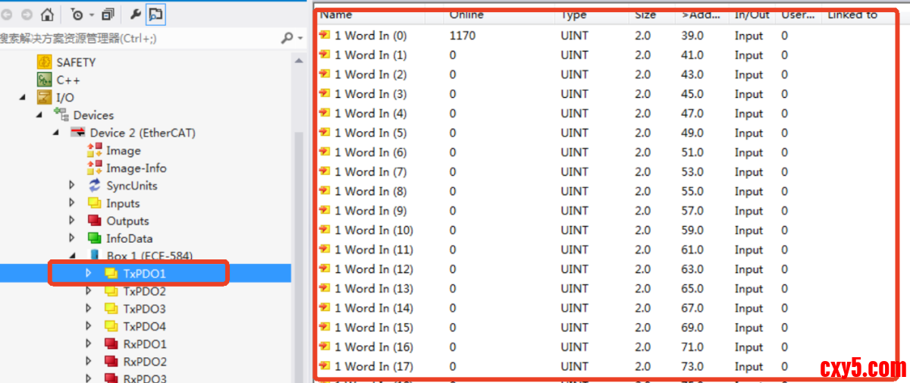Click the pending changes filter clock icon
Screen dimensions: 910x383
[x=77, y=14]
